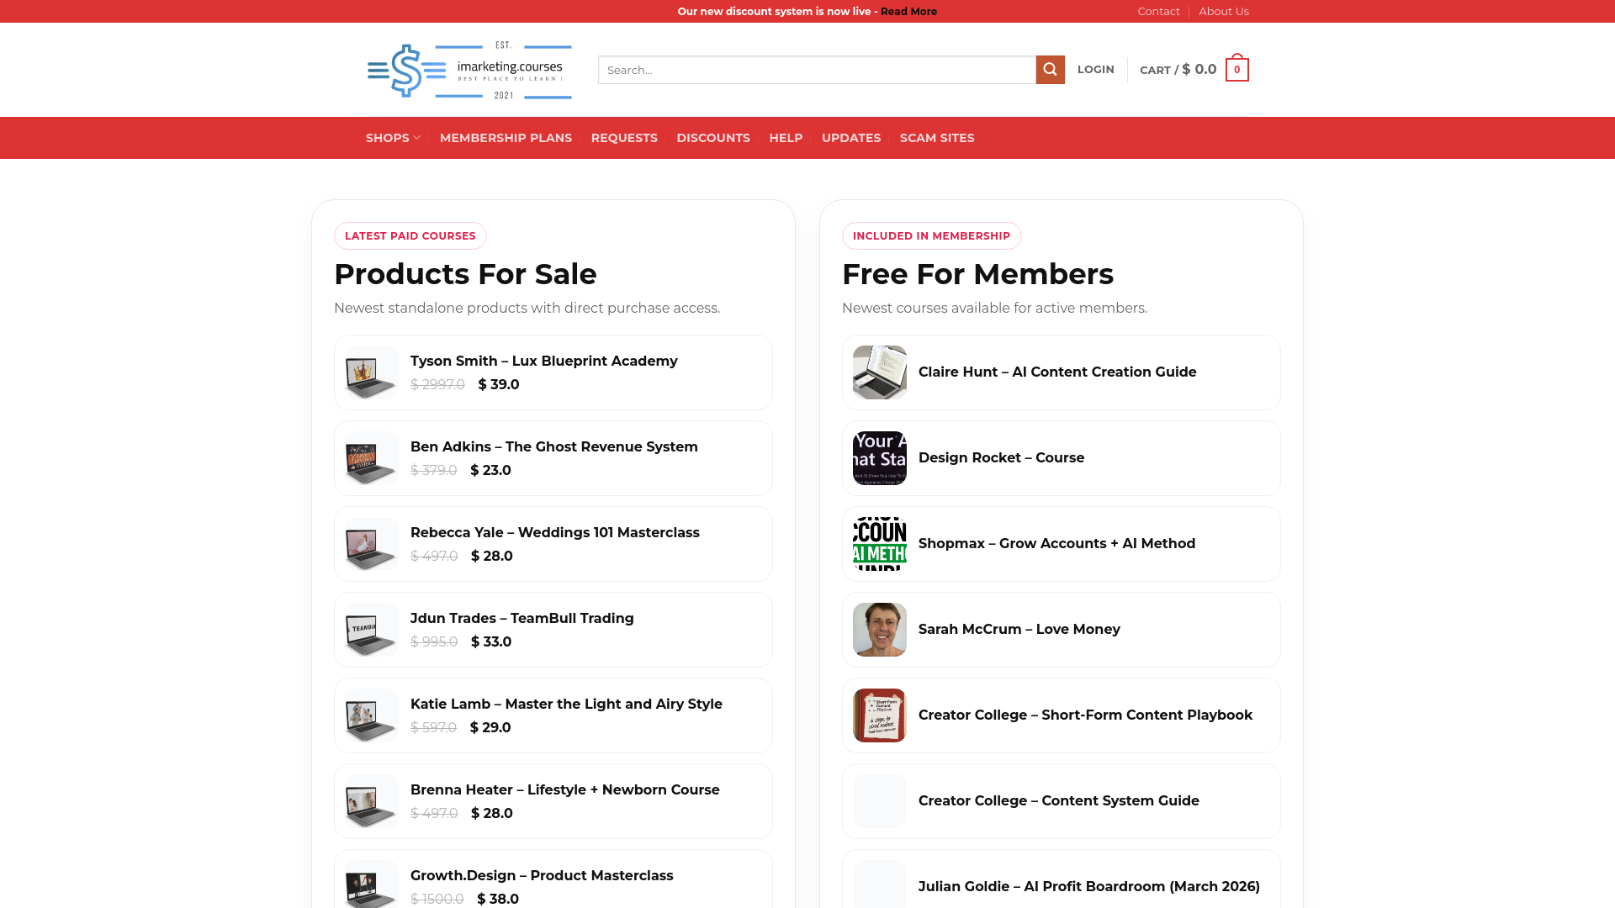
Task: Open Sarah McCrum – Love Money title
Action: 1019,629
